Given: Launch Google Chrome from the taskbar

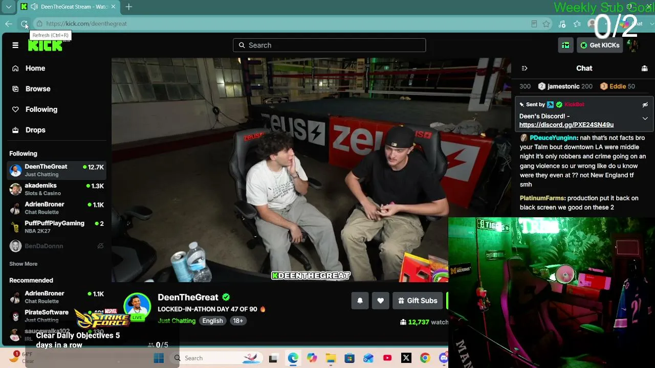Looking at the screenshot, I should [x=425, y=358].
